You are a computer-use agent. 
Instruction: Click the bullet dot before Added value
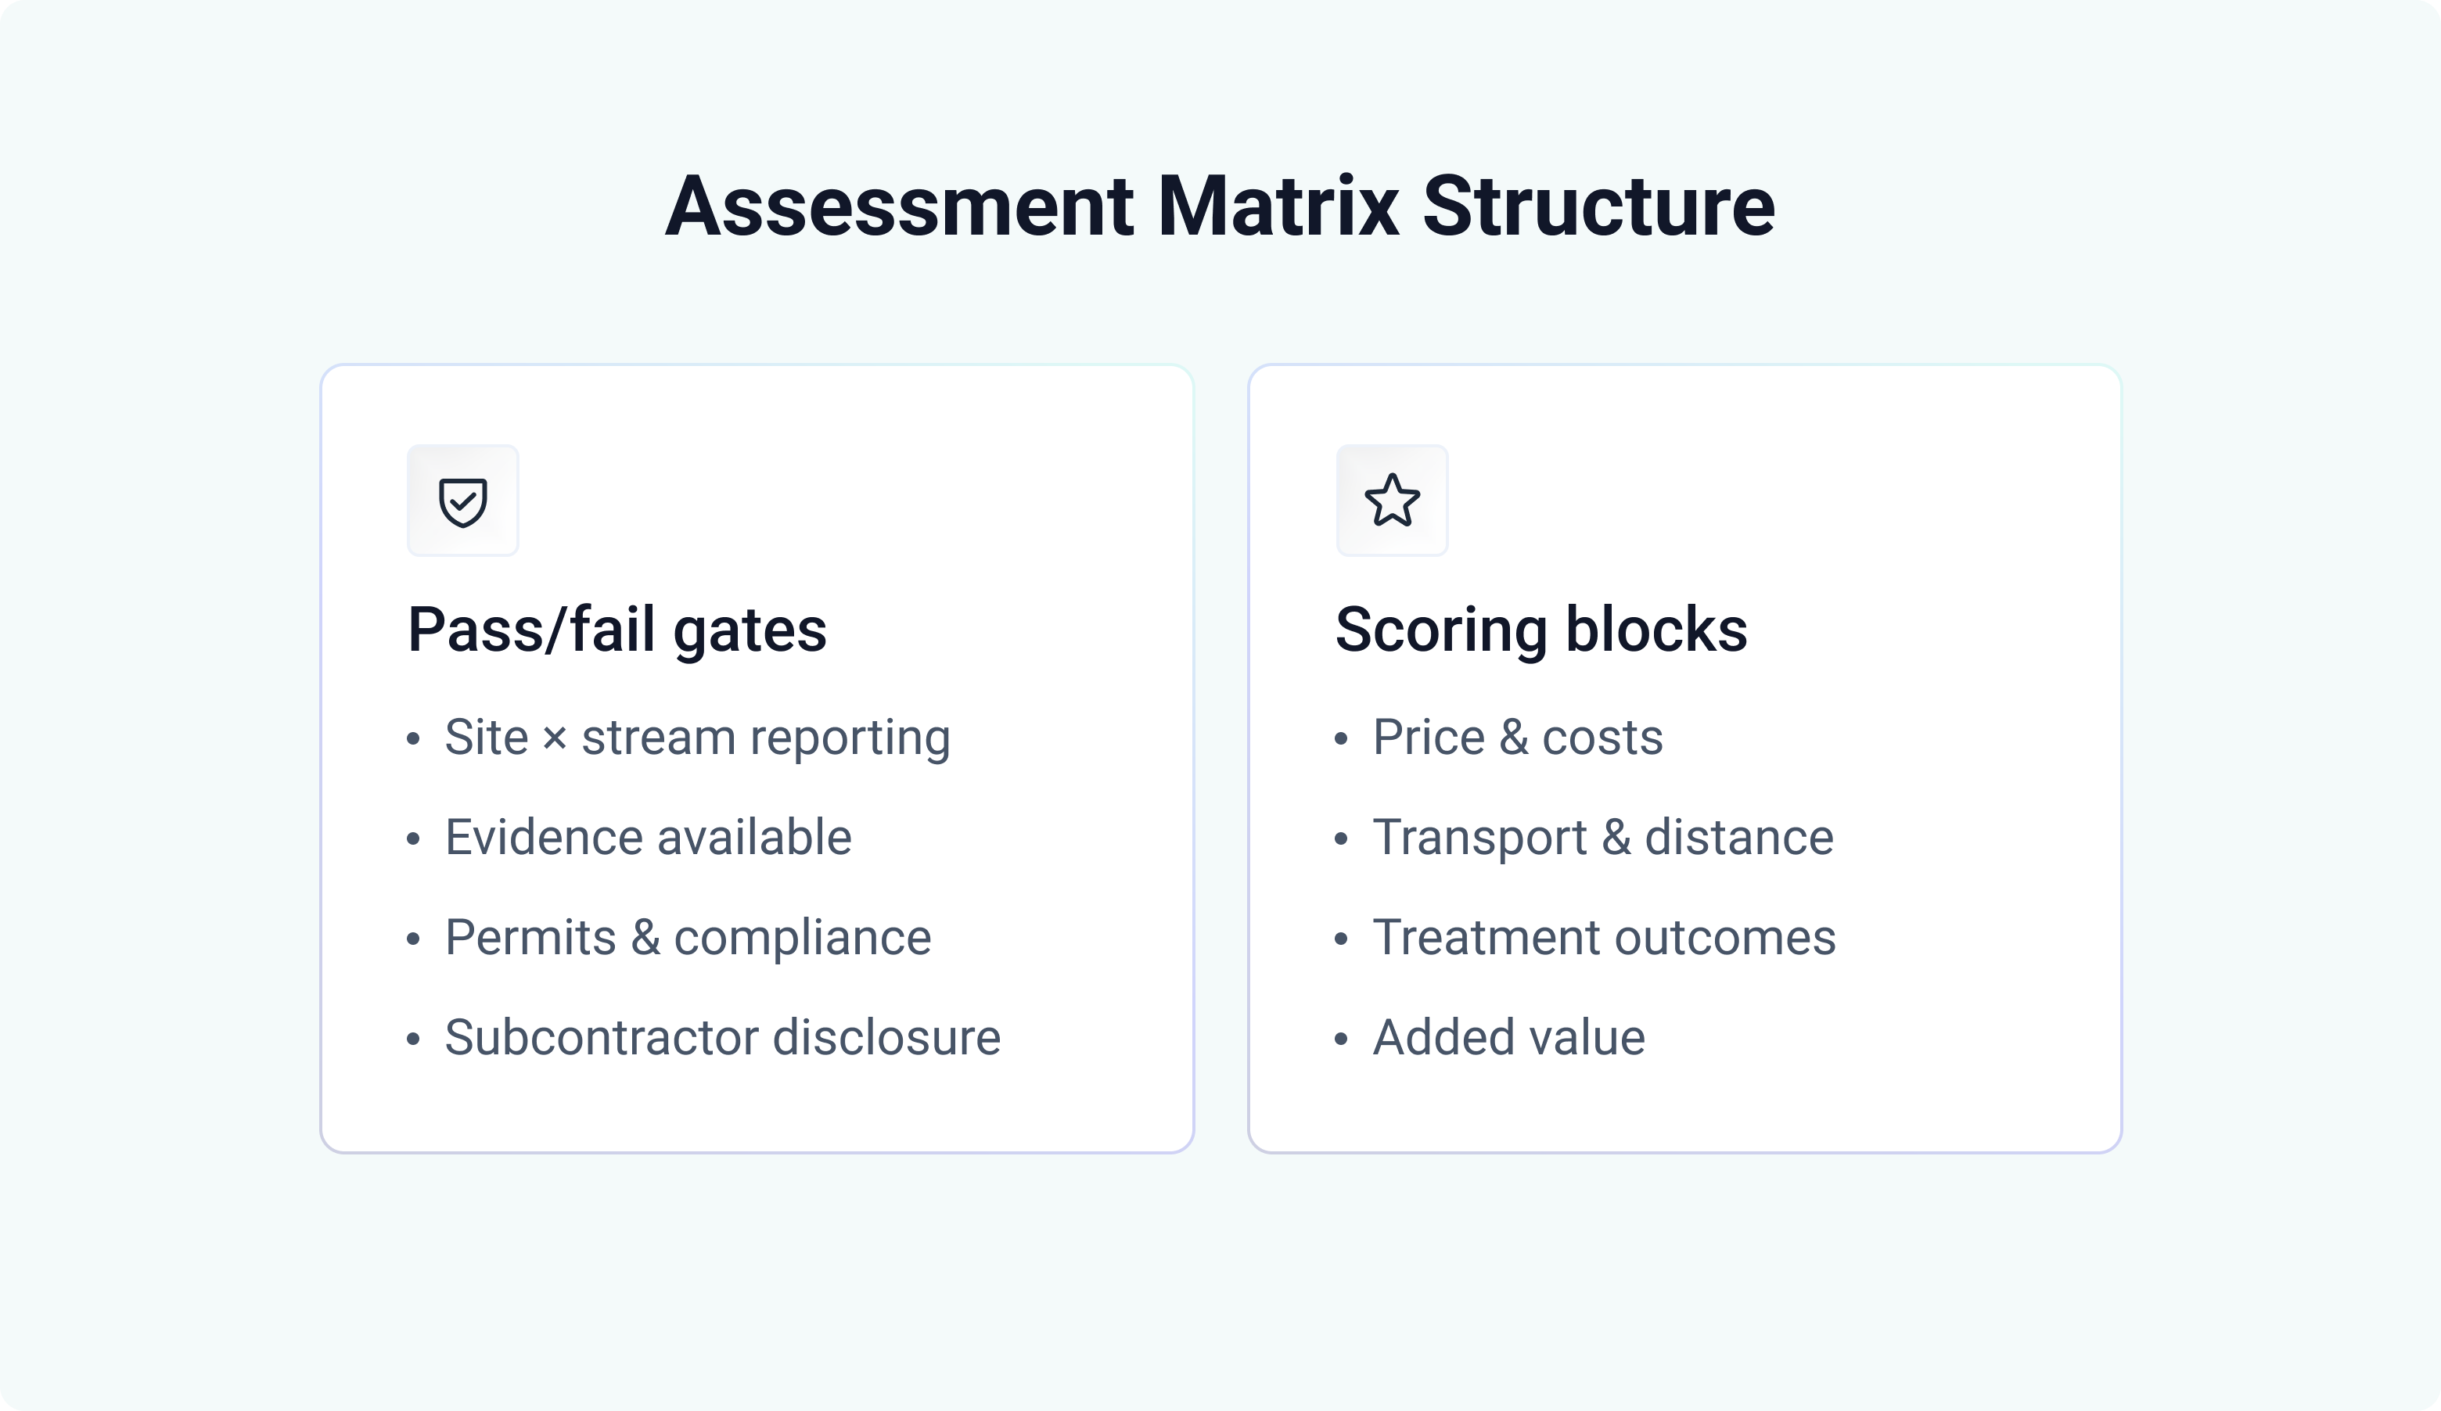1342,1039
